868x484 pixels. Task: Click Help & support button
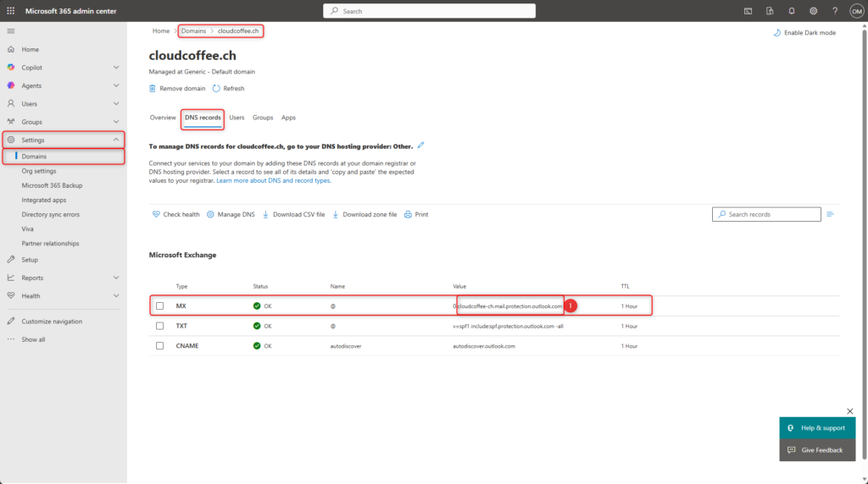(x=817, y=427)
